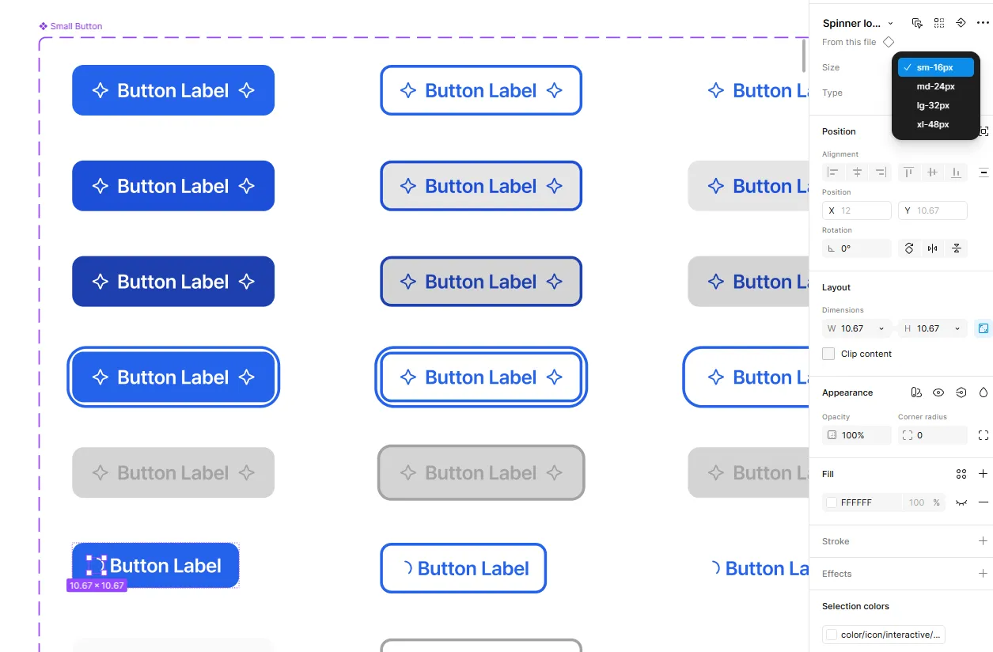Click the align left icon
Screen dimensions: 993x652
tap(833, 172)
